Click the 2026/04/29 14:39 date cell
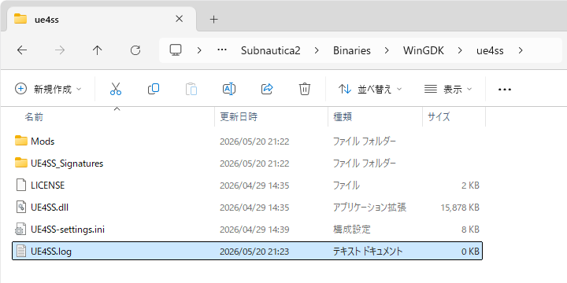The image size is (567, 283). (254, 230)
